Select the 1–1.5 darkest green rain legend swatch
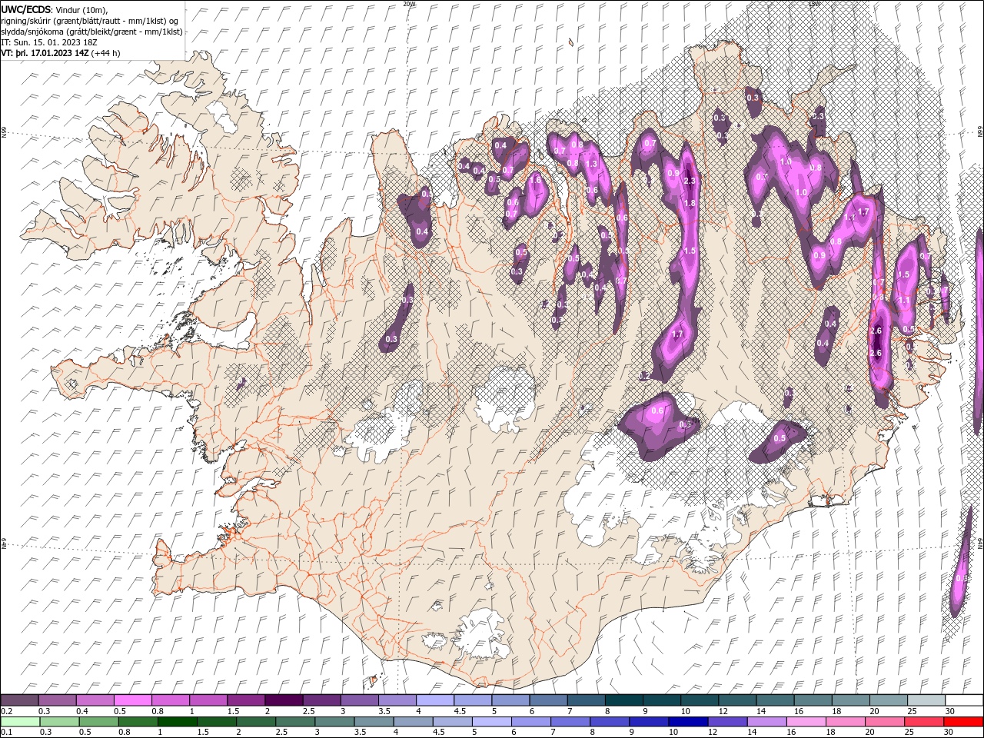The image size is (984, 738). coord(177,722)
